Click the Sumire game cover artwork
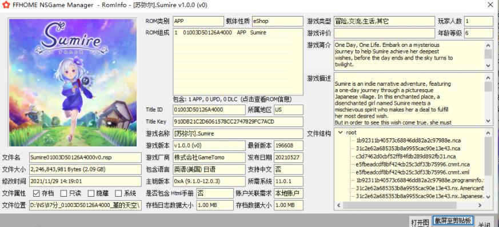 (x=73, y=82)
